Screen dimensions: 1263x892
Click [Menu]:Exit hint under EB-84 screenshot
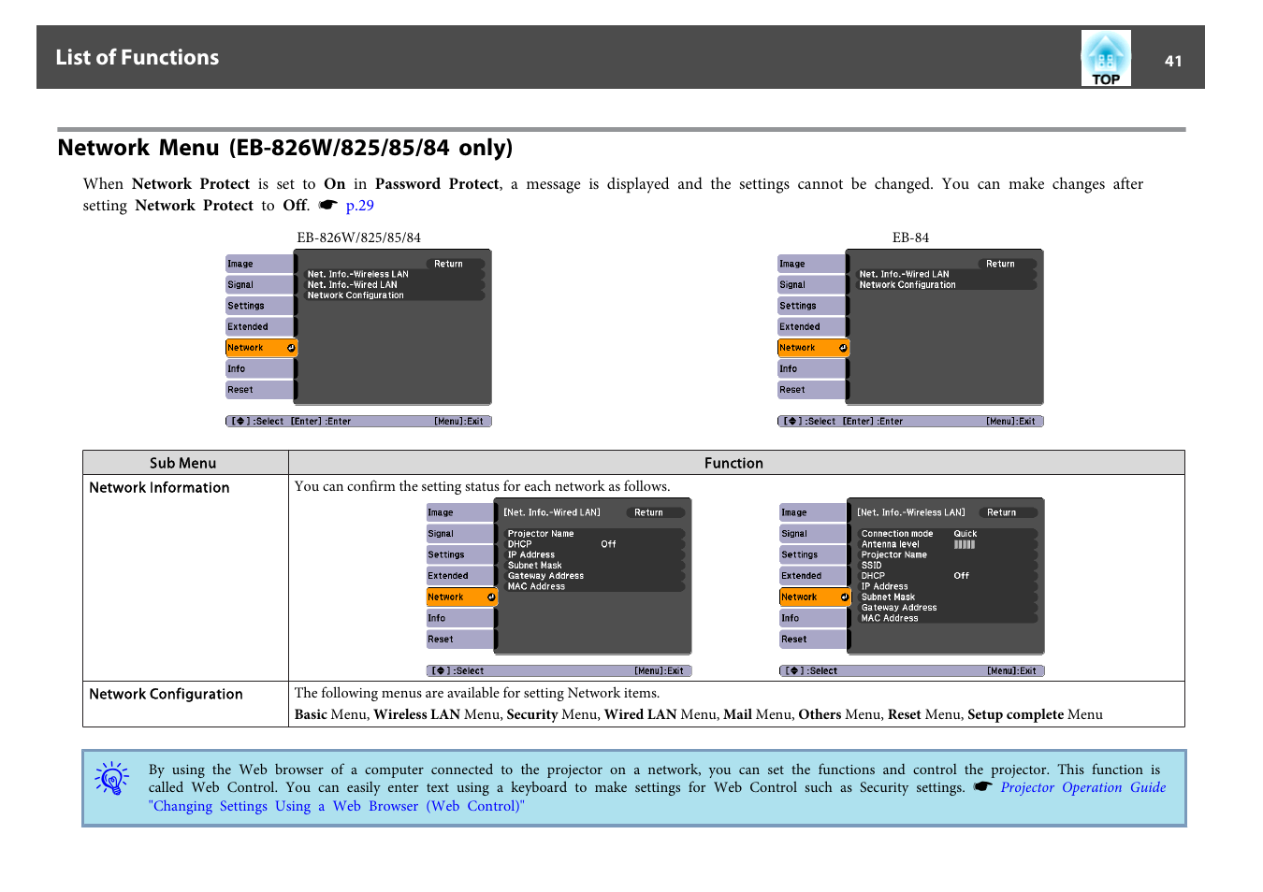(x=1010, y=422)
